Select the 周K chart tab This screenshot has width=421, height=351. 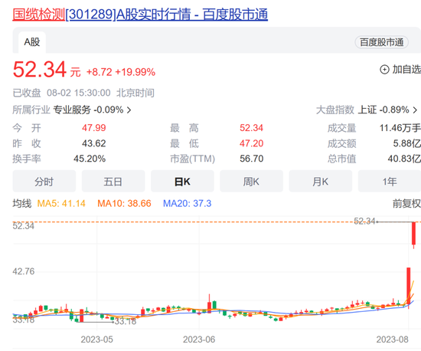[x=251, y=182]
